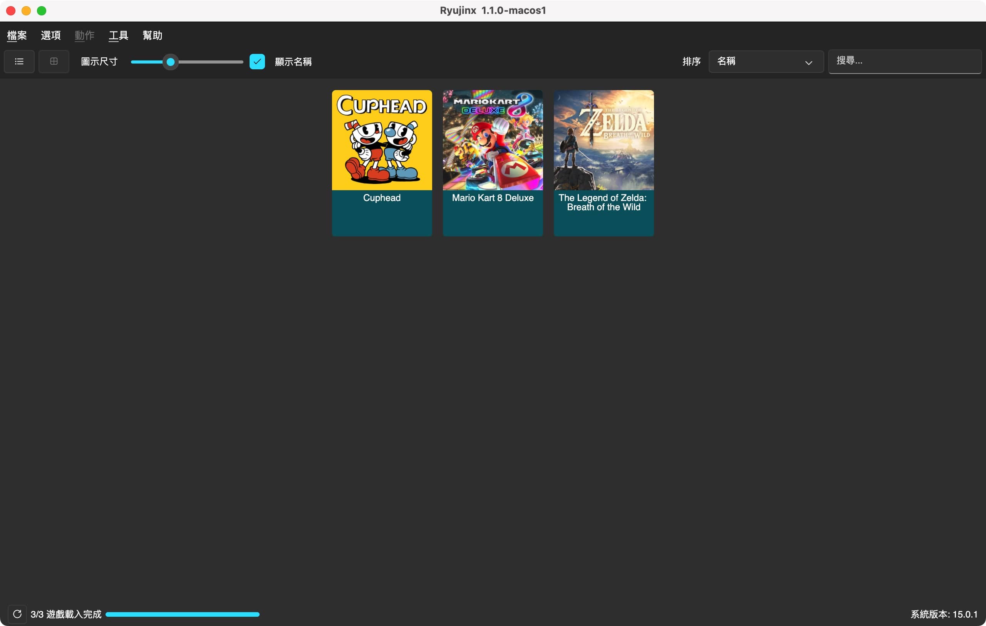986x626 pixels.
Task: Open the 檔案 menu
Action: tap(17, 36)
